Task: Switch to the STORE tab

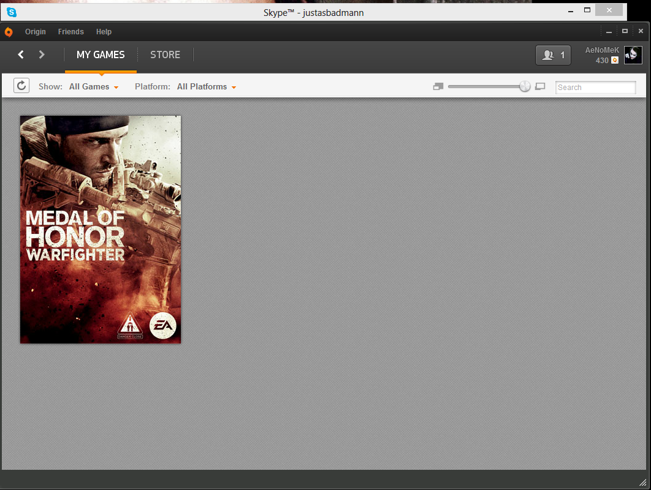Action: (165, 55)
